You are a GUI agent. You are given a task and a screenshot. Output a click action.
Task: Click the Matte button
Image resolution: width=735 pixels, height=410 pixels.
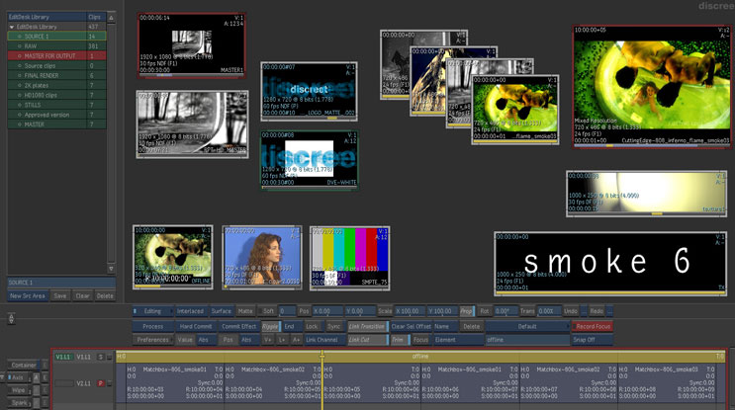coord(244,311)
